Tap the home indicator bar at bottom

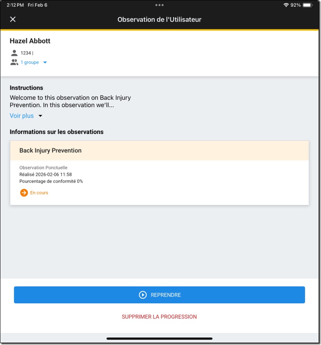click(159, 339)
